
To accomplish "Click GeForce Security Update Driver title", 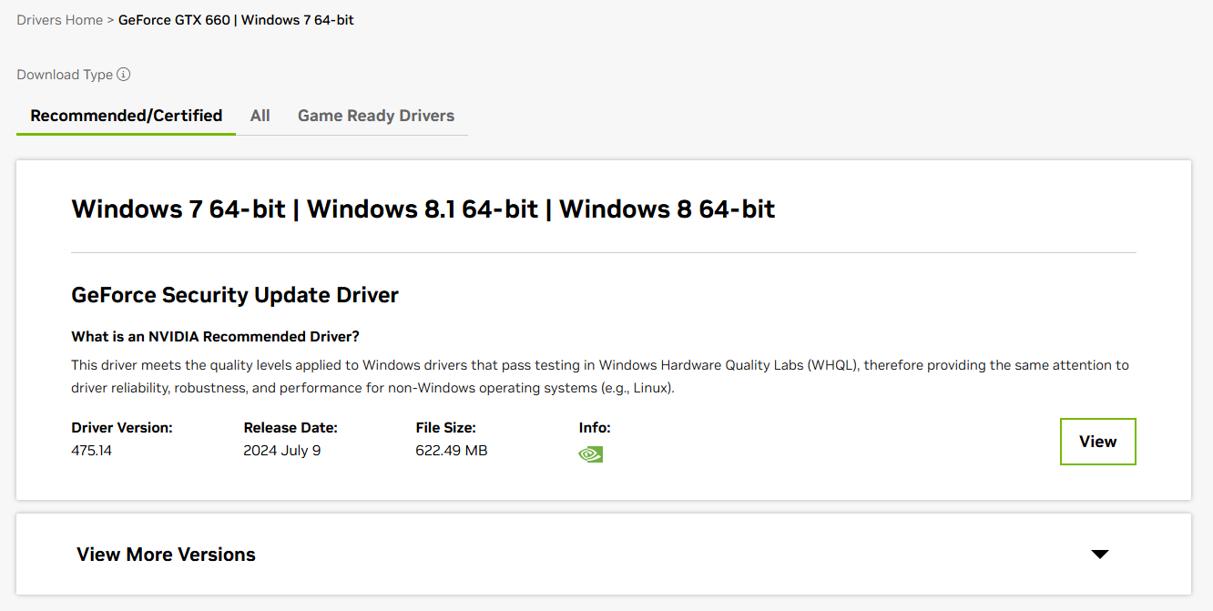I will point(235,295).
